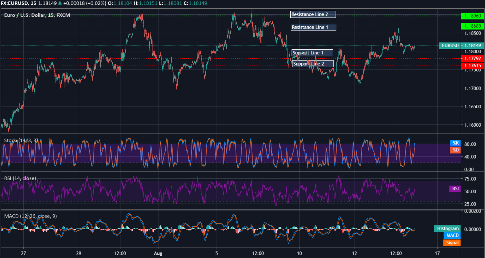Click the 1.18149 current price tag

point(473,45)
